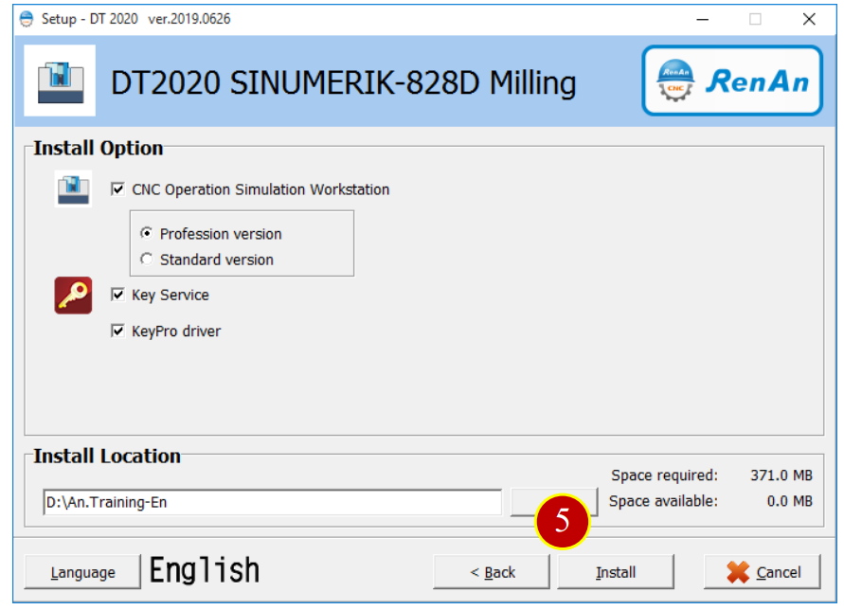Toggle CNC Operation Simulation Workstation checkbox
Viewport: 844px width, 610px height.
click(x=117, y=189)
